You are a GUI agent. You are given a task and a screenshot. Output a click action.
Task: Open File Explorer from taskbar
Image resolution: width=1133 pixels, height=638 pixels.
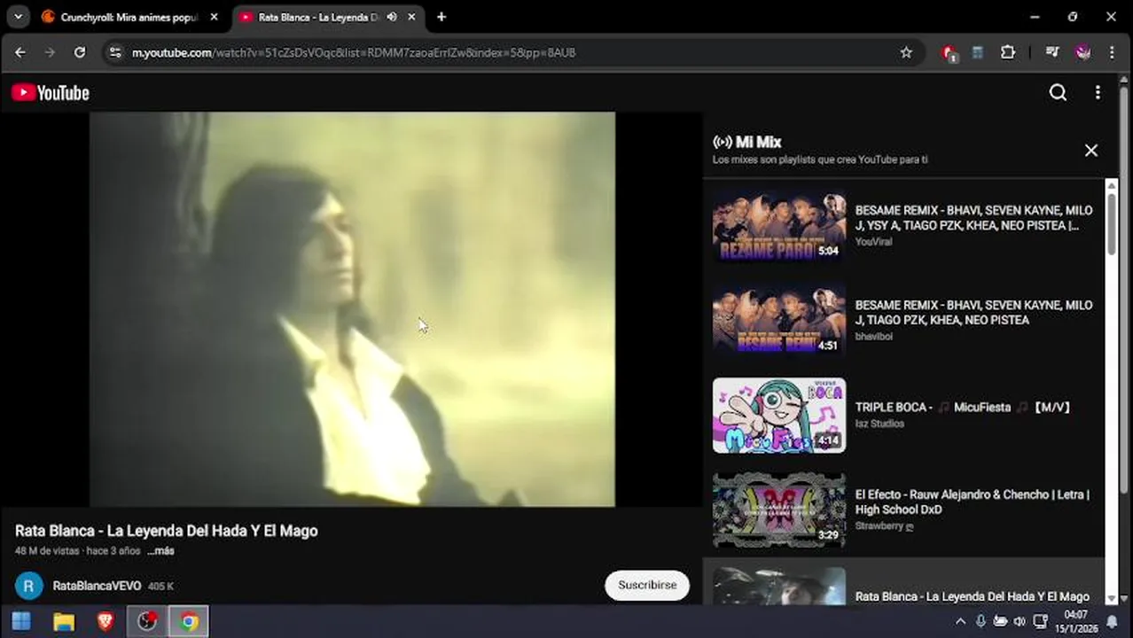64,622
